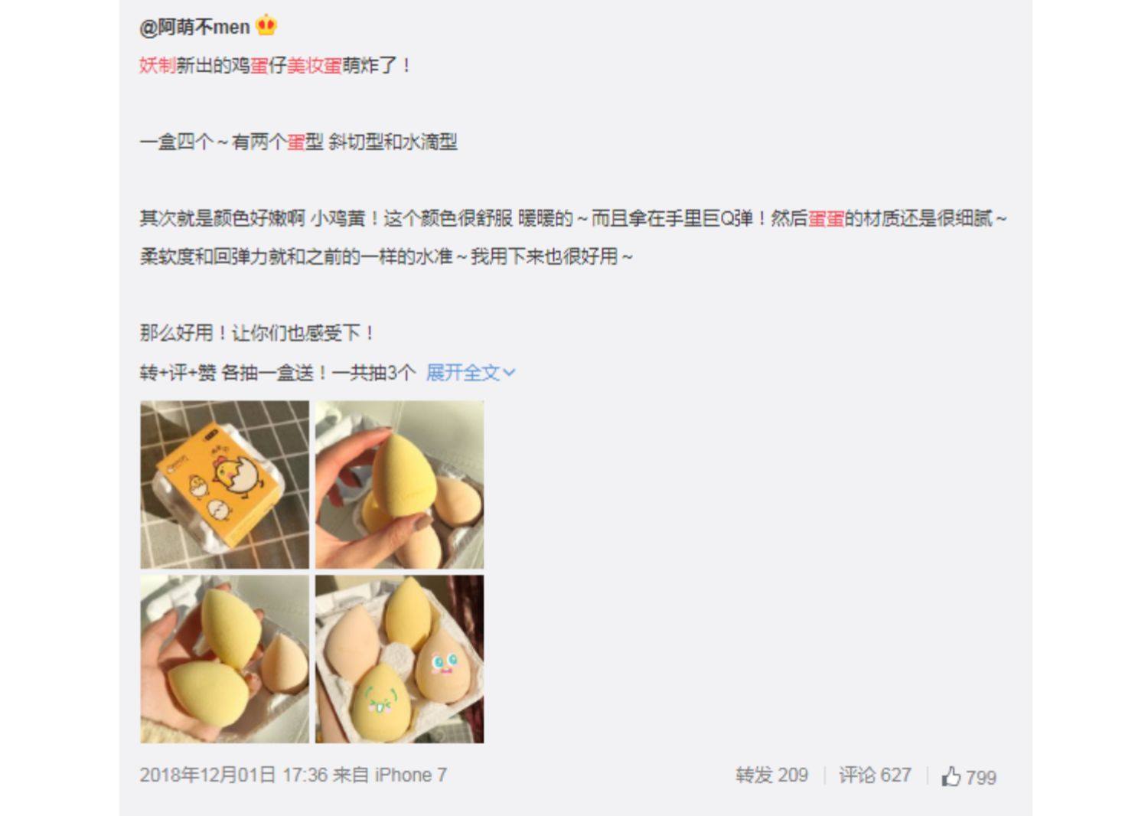Click the highlighted 蛋 in 蛋型
Screen dimensions: 1148x816
(296, 142)
